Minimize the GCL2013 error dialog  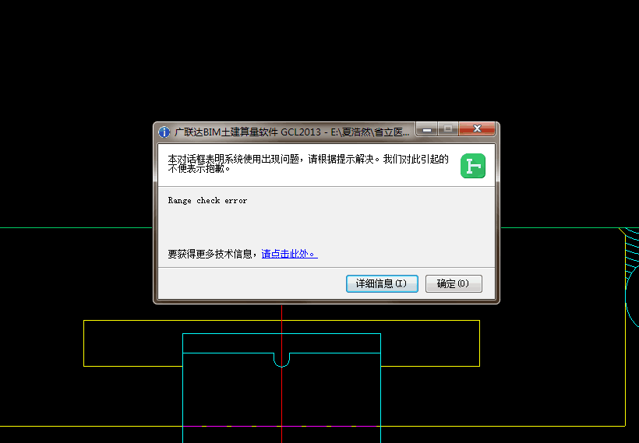pos(427,128)
